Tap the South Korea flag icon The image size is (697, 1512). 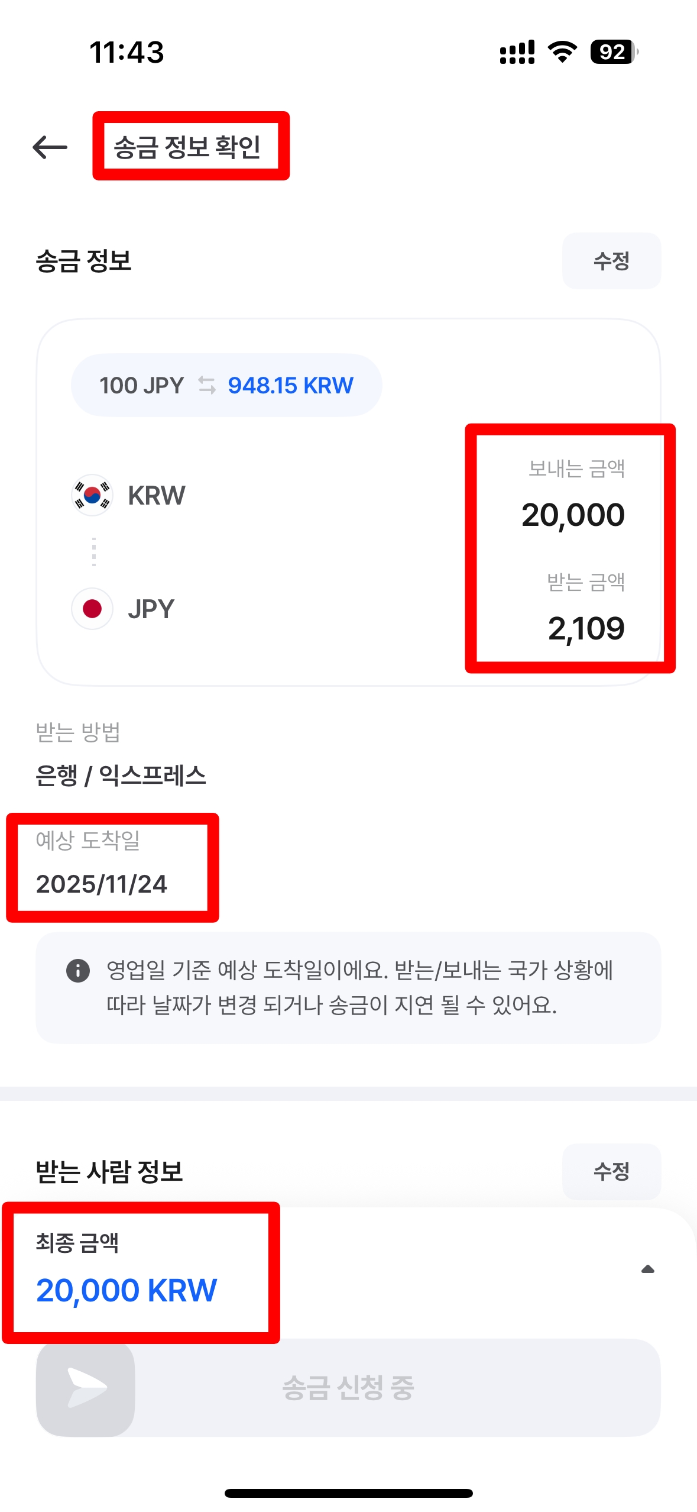(92, 495)
